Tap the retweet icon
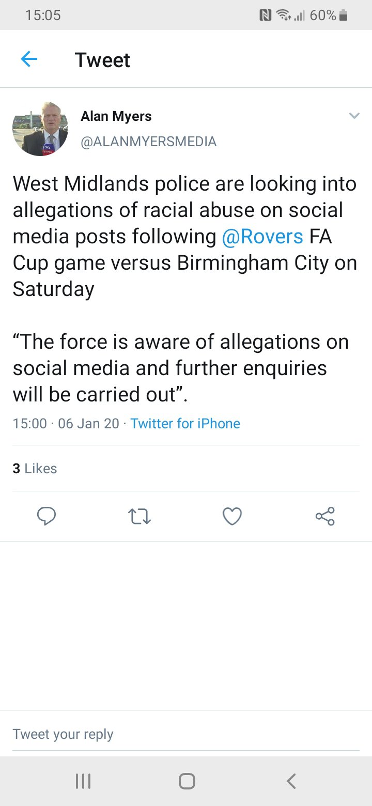This screenshot has height=806, width=372. pos(139,516)
